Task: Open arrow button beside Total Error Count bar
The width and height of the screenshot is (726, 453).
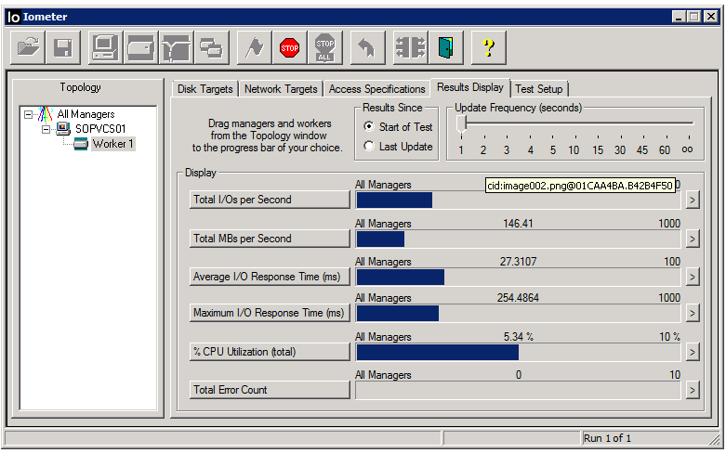Action: [693, 390]
